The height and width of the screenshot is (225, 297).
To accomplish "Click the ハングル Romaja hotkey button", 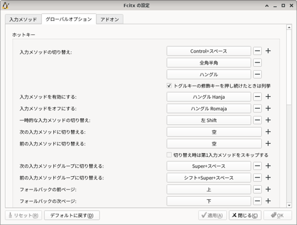I will [209, 109].
